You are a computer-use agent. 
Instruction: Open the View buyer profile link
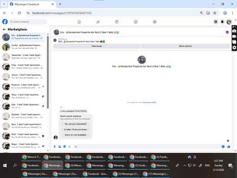click(x=149, y=103)
